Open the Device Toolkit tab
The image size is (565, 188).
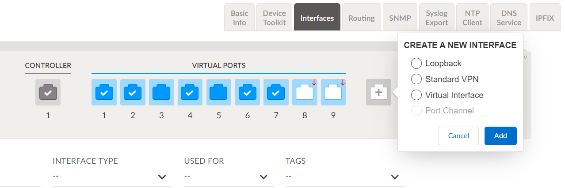click(x=275, y=18)
